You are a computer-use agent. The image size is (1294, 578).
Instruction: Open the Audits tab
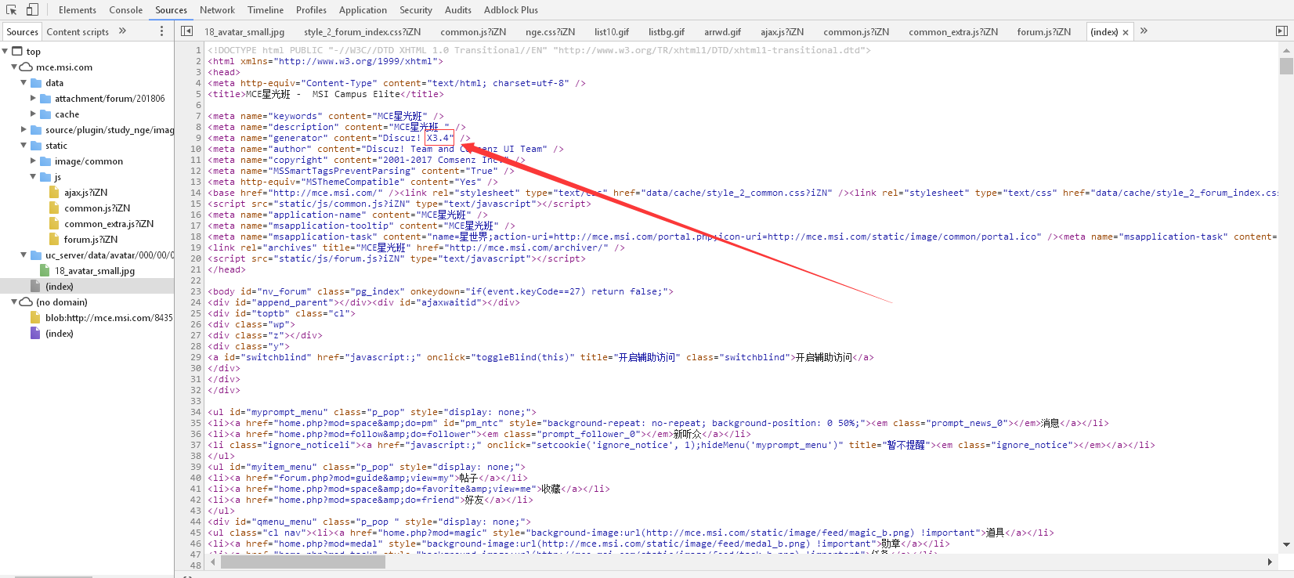(457, 10)
